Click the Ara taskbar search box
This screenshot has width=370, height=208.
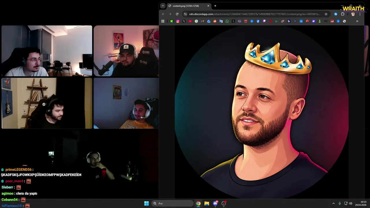173,203
